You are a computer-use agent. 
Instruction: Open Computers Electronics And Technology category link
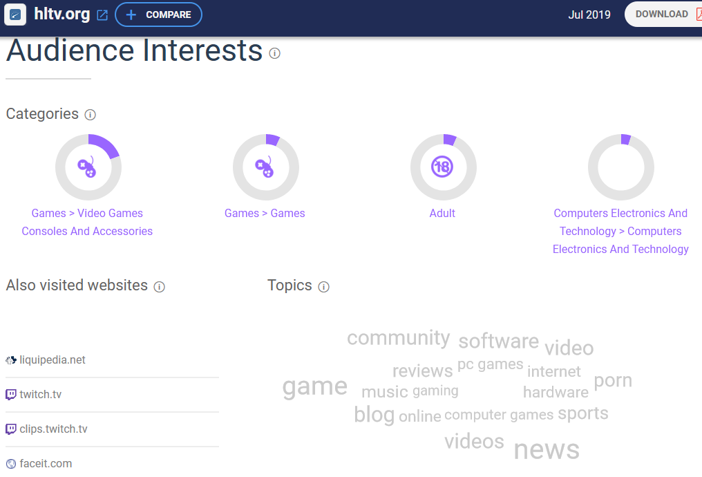pyautogui.click(x=620, y=231)
